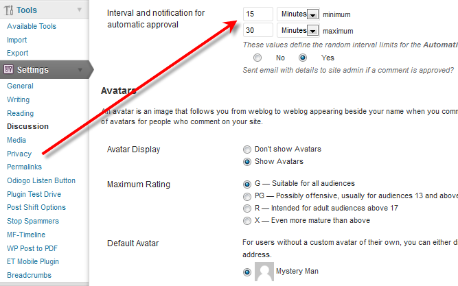
Task: Click the minimum interval value field
Action: coord(258,14)
